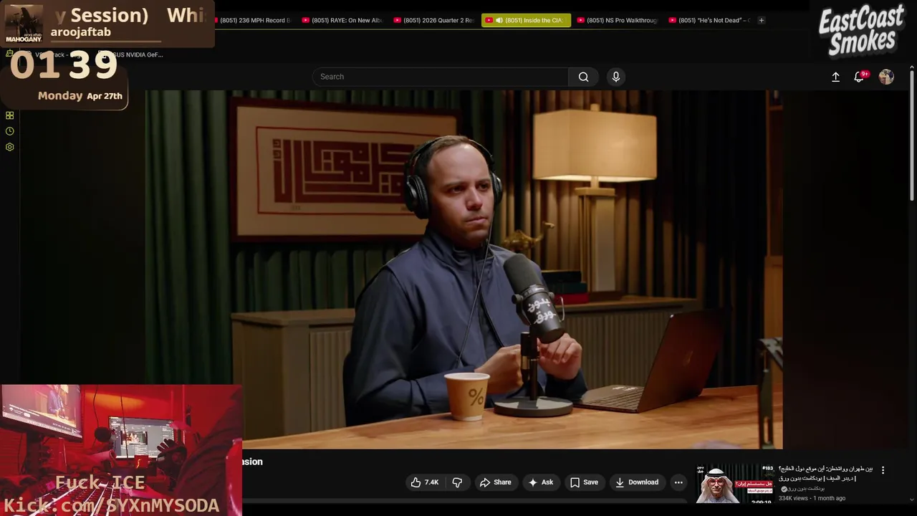
Task: Open a new browser tab with plus
Action: pos(762,20)
